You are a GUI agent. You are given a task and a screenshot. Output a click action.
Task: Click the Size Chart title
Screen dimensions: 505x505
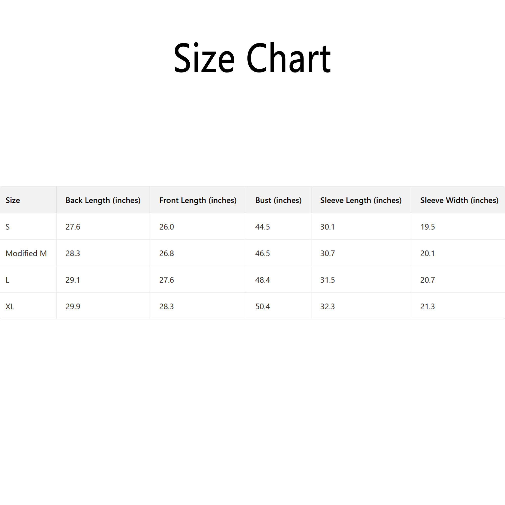pos(252,58)
